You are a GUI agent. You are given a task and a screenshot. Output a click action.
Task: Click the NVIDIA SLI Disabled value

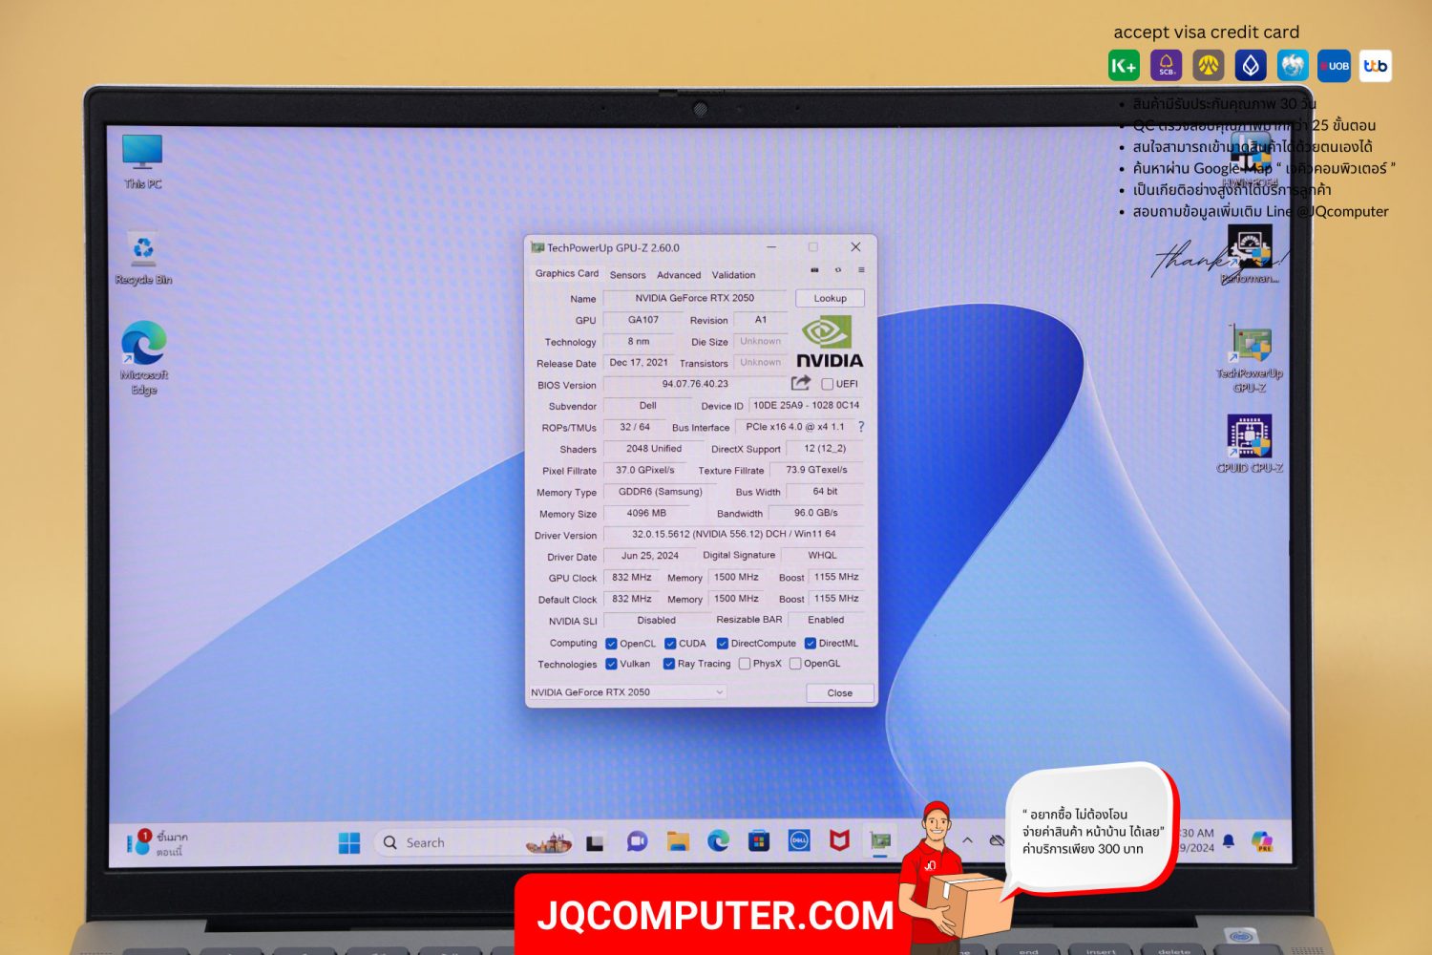[657, 620]
